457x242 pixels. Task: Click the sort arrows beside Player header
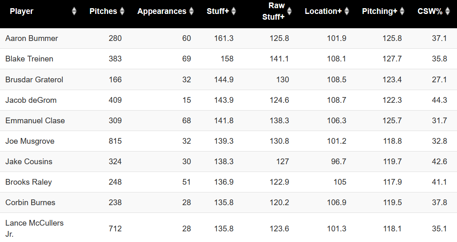(74, 11)
